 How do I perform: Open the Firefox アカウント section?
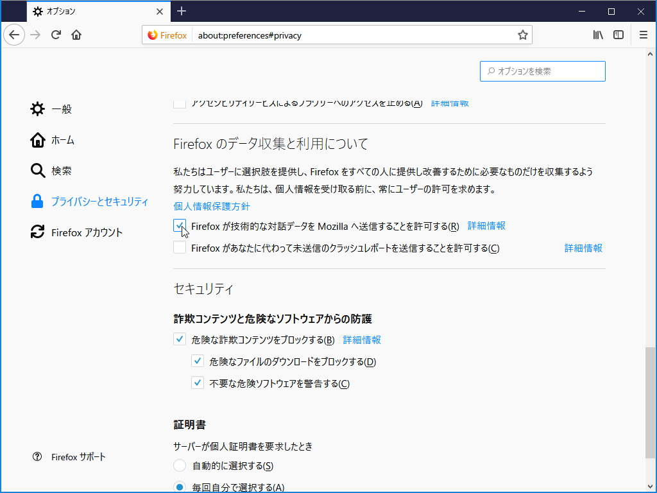[x=81, y=232]
